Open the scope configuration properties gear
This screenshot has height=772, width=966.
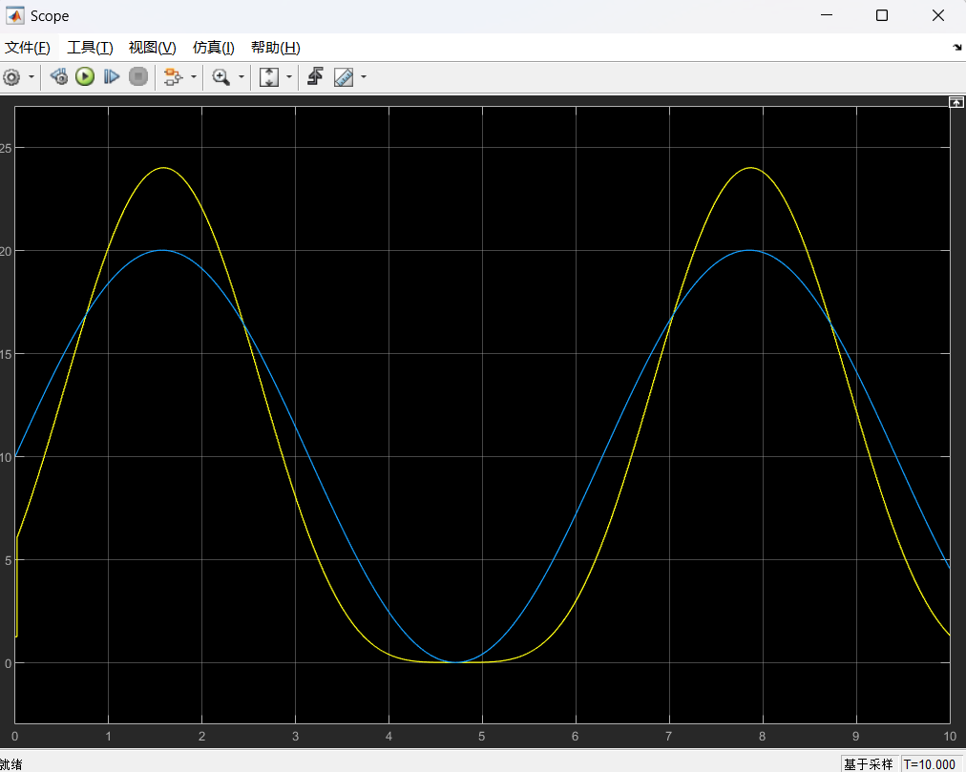[12, 77]
